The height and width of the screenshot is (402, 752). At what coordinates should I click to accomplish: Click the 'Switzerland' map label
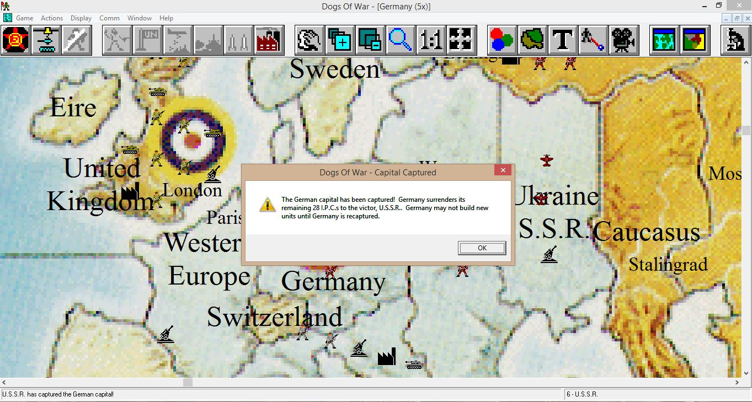(275, 317)
